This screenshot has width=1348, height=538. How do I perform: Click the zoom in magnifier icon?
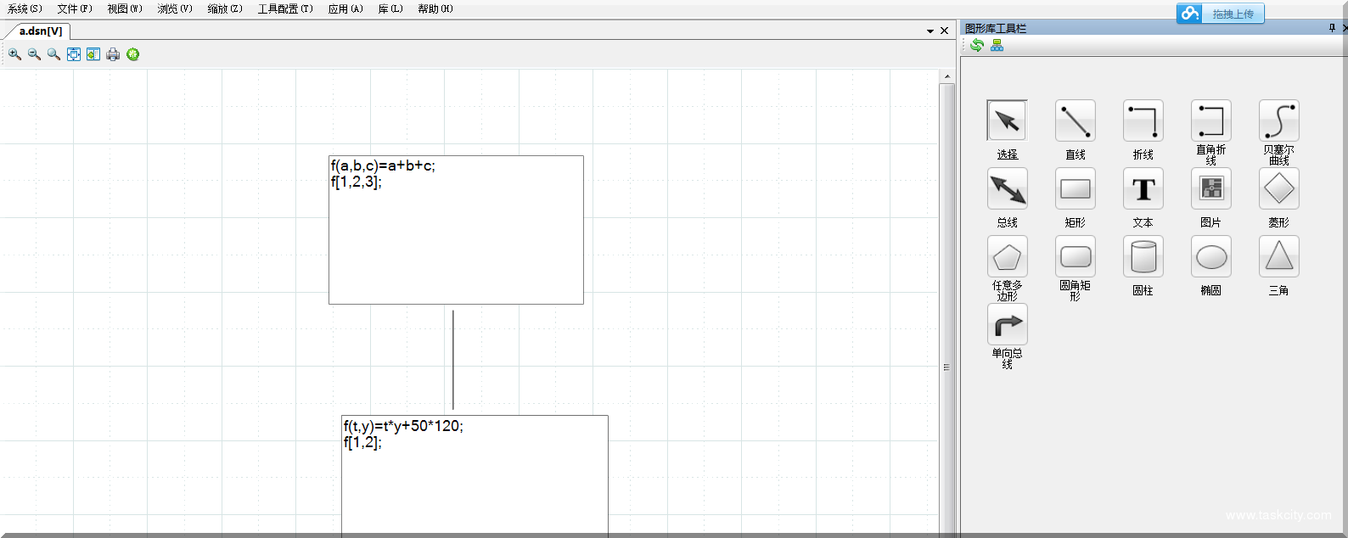[x=14, y=54]
